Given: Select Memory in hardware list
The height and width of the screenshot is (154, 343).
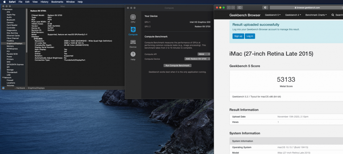Looking at the screenshot, I should tap(10, 46).
